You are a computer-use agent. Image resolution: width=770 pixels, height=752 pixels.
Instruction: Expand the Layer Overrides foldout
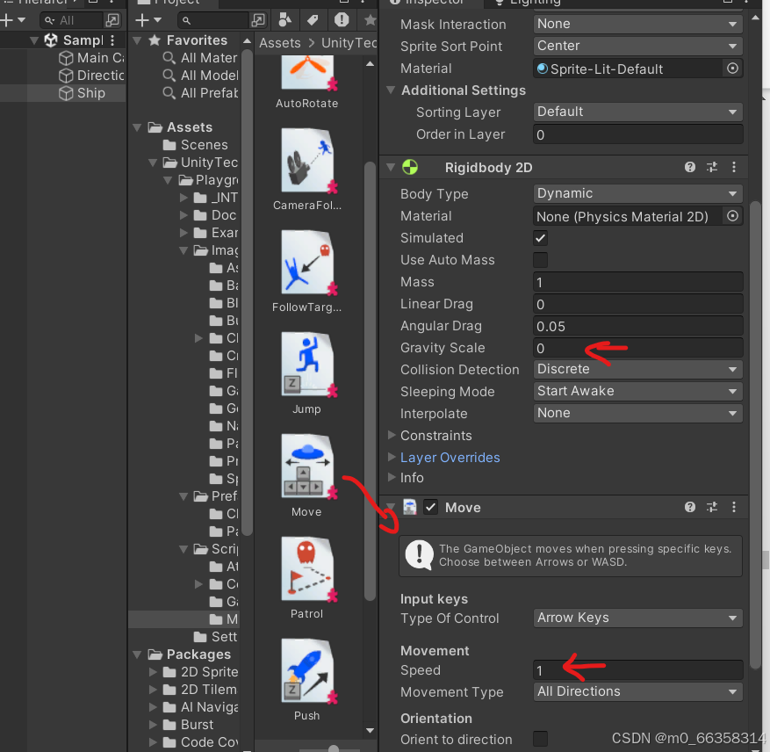392,457
